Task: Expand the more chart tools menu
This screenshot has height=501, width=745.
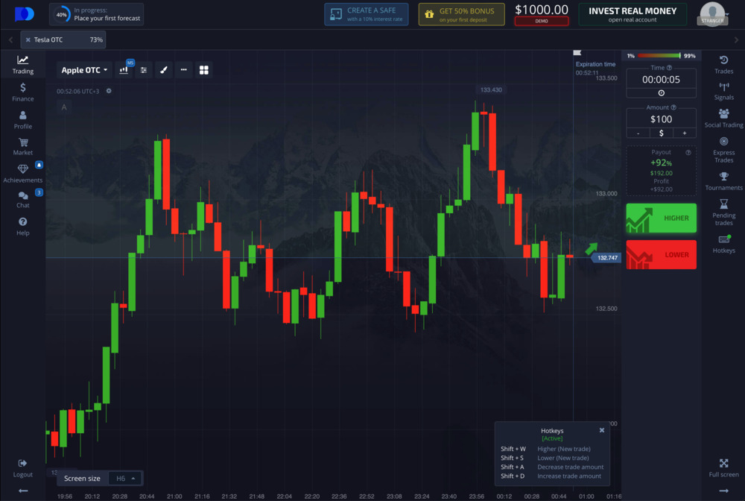Action: point(183,69)
